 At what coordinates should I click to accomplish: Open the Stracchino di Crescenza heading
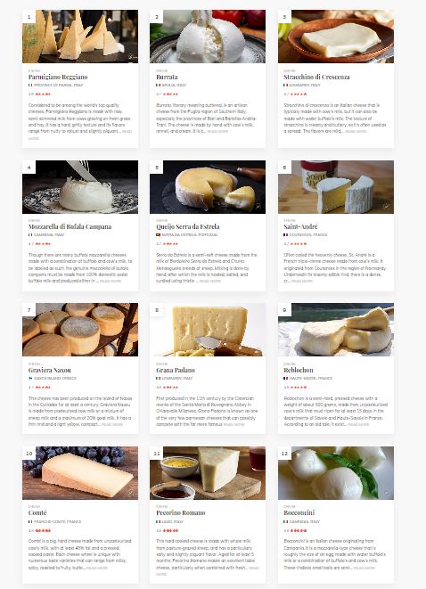coord(316,77)
